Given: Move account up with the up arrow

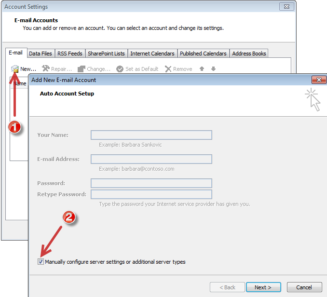Looking at the screenshot, I should (202, 69).
